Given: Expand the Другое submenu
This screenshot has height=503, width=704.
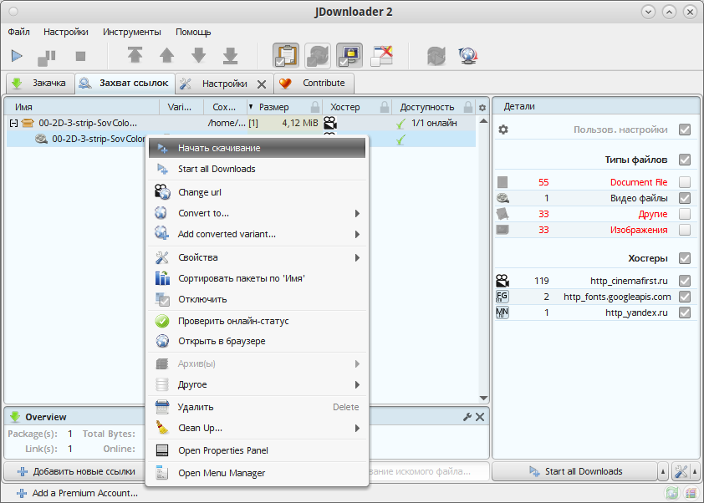Looking at the screenshot, I should click(x=257, y=384).
